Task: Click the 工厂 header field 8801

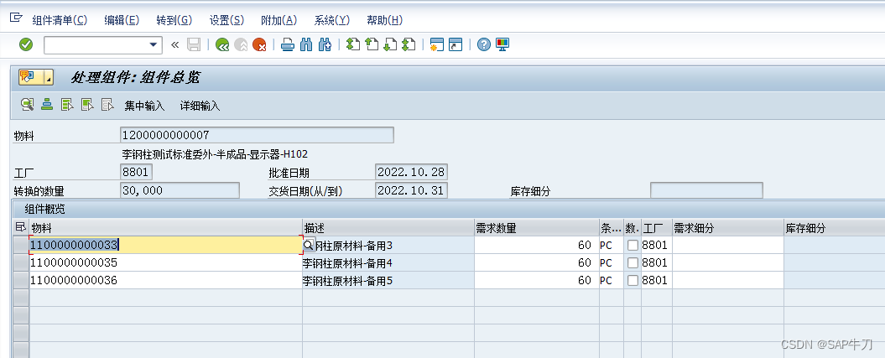Action: pos(136,171)
